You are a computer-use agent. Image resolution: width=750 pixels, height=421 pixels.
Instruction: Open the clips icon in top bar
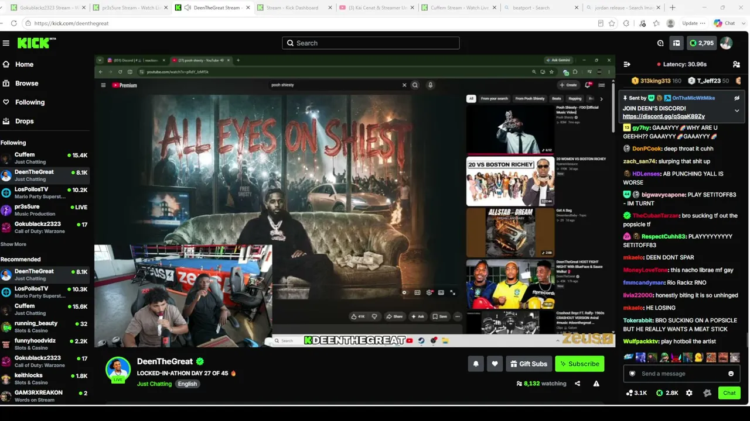coord(660,43)
